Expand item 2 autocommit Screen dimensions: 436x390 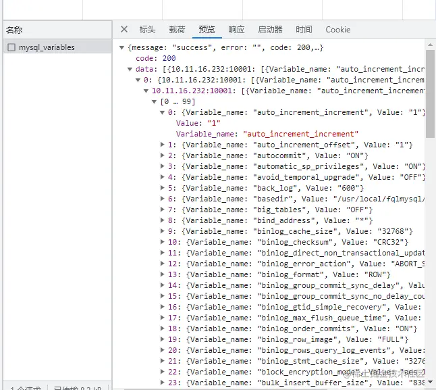coord(162,155)
